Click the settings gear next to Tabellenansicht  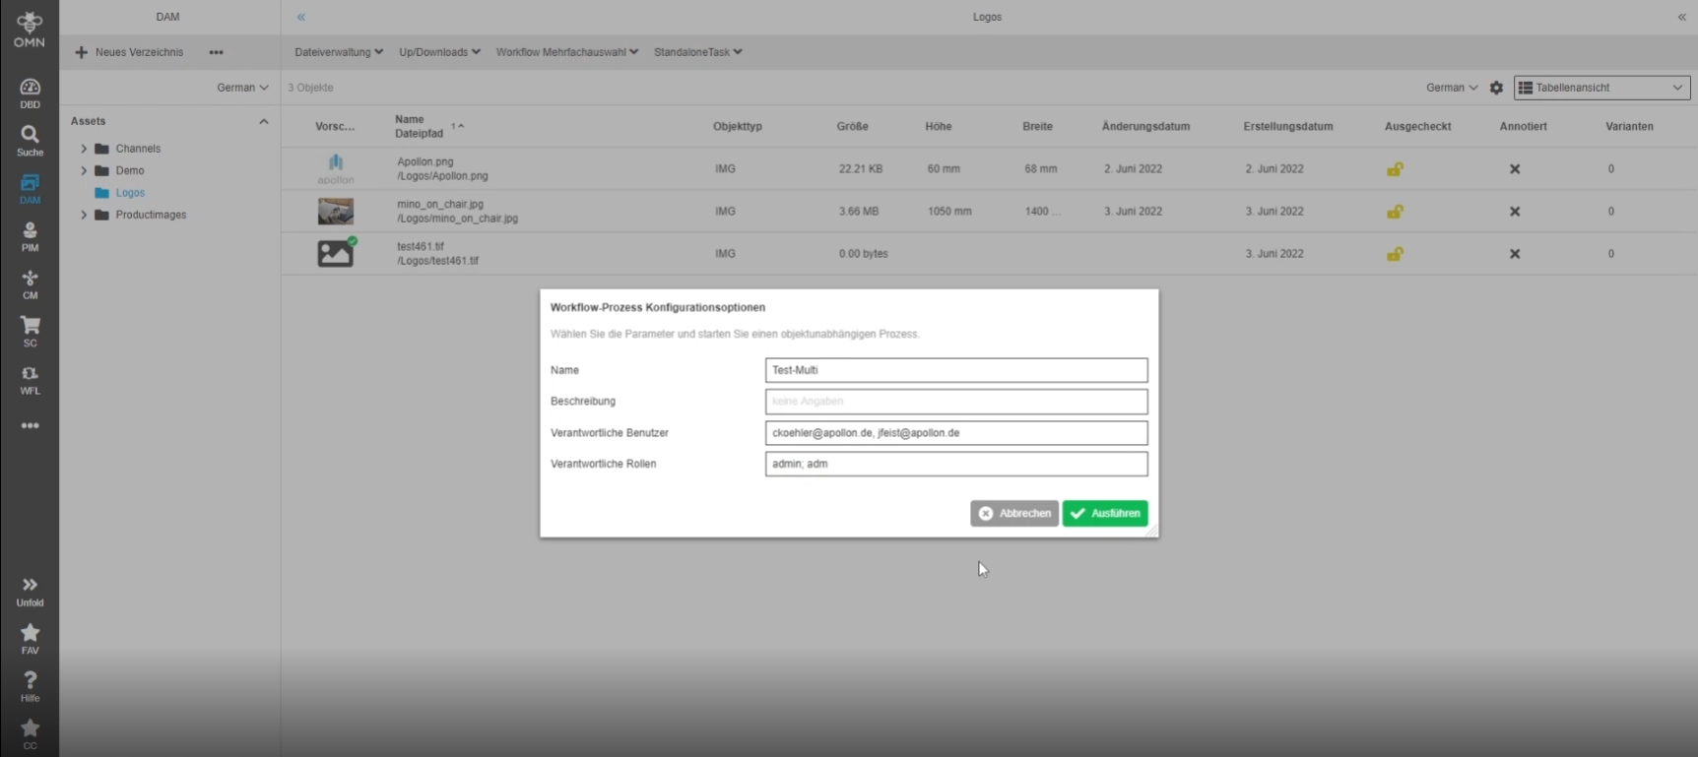point(1496,88)
